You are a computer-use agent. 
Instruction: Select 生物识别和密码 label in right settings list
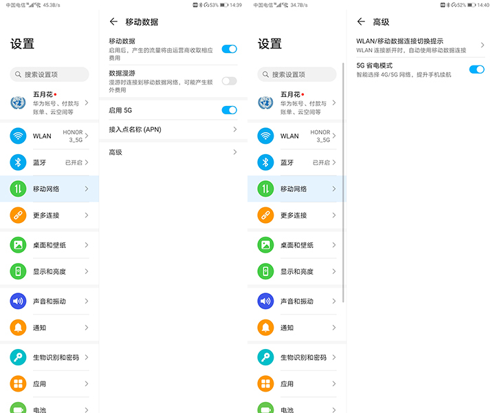[303, 357]
